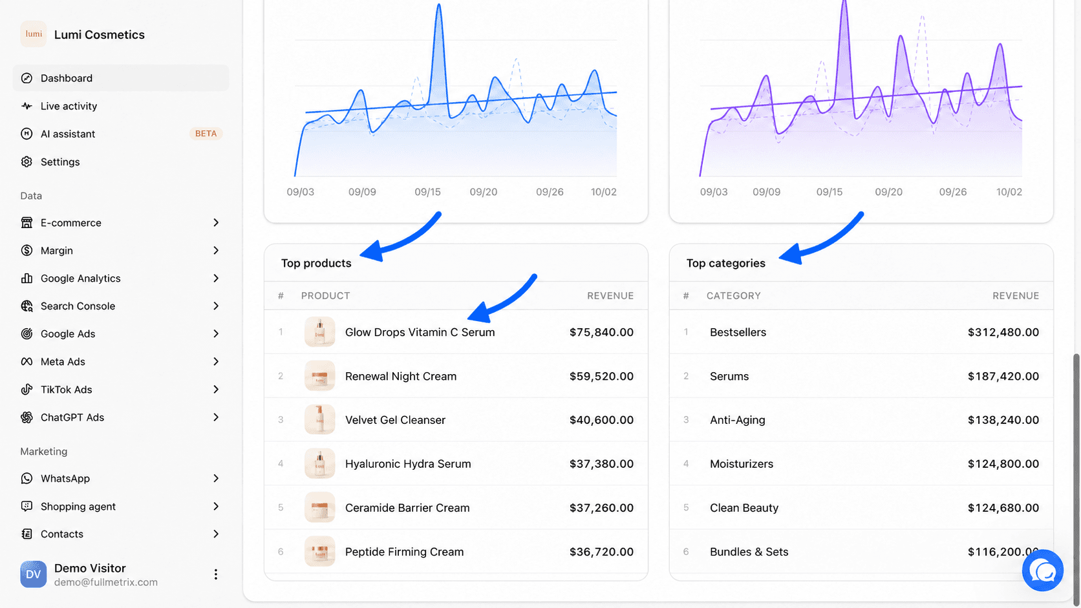Select the Meta Ads menu label
The width and height of the screenshot is (1081, 608).
point(63,361)
